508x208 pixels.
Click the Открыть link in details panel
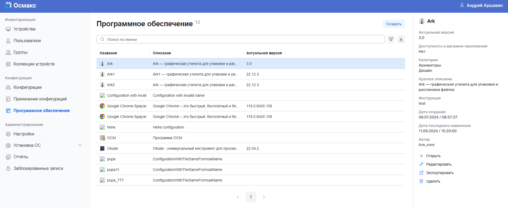pyautogui.click(x=433, y=156)
